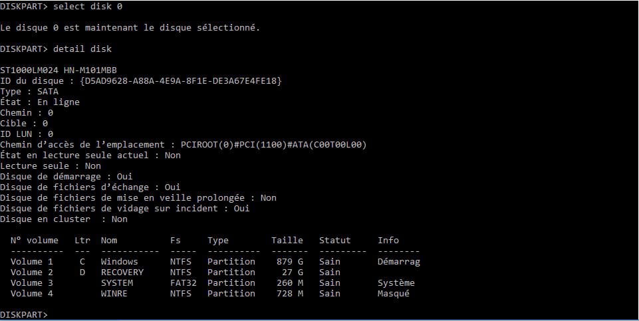This screenshot has width=639, height=321.
Task: Click the RECOVERY volume name
Action: (x=122, y=272)
